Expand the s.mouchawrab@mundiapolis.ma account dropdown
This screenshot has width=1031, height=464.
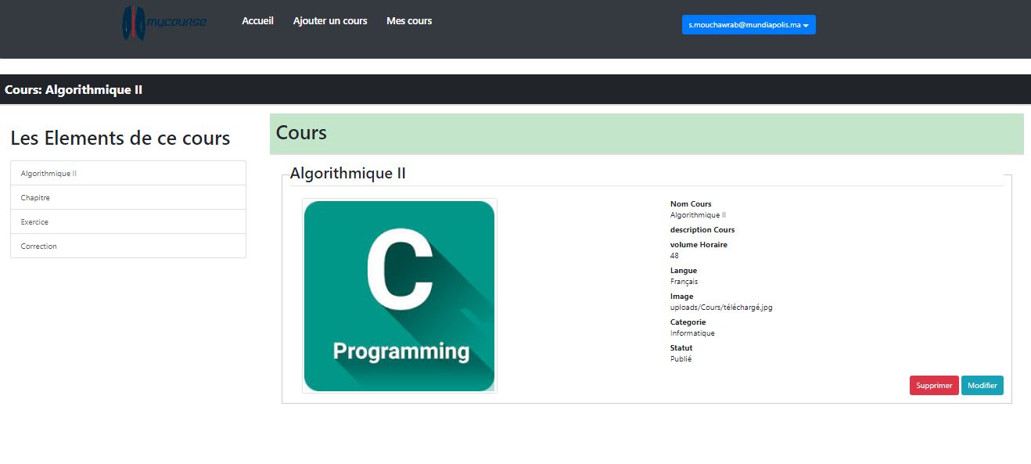coord(749,25)
